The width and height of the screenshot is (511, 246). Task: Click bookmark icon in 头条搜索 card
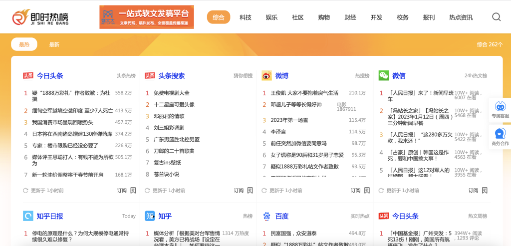(250, 190)
